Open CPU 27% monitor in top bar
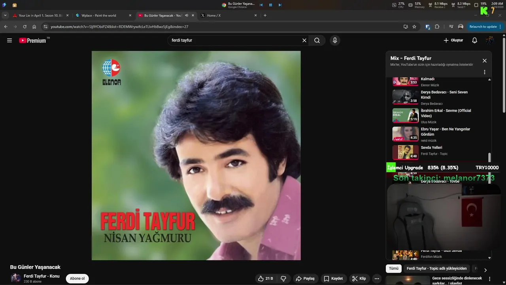506x285 pixels. tap(398, 5)
